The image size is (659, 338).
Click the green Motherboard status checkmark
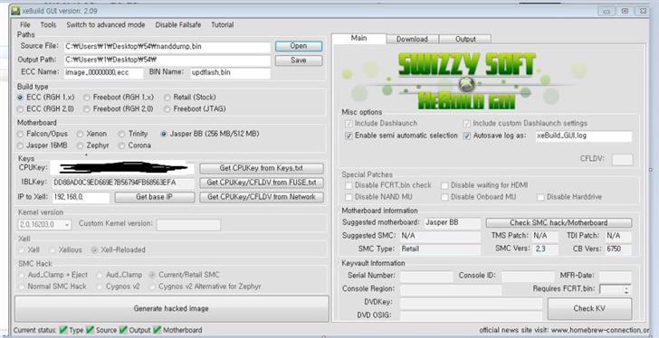tap(158, 330)
